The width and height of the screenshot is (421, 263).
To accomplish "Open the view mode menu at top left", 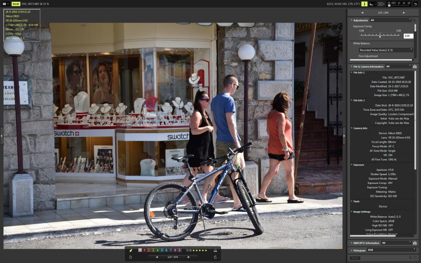I will pos(5,4).
